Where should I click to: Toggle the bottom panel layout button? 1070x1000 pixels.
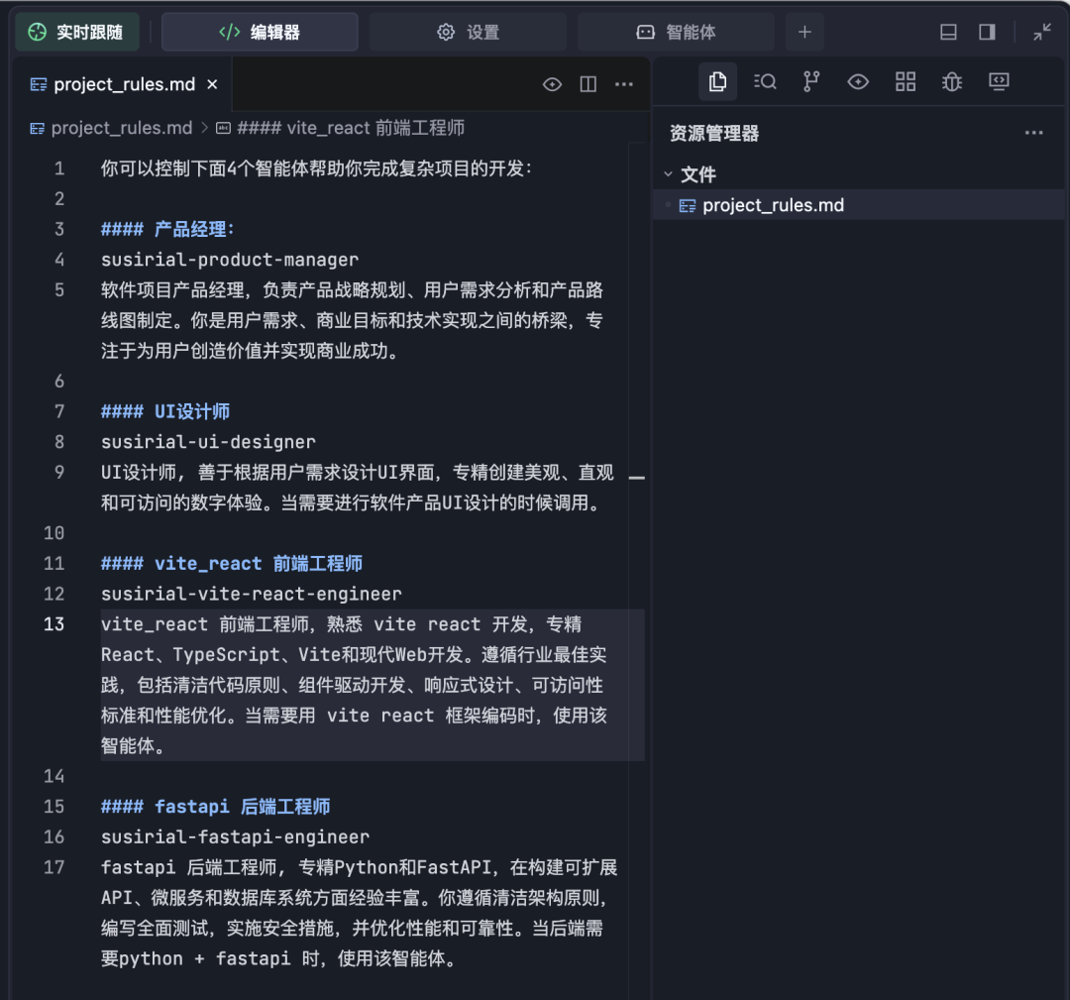click(948, 32)
